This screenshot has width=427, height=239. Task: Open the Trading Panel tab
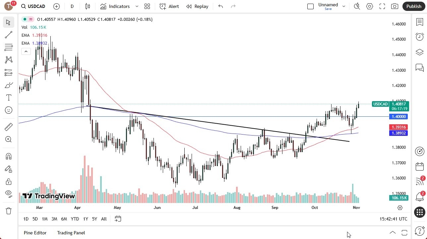tap(71, 233)
